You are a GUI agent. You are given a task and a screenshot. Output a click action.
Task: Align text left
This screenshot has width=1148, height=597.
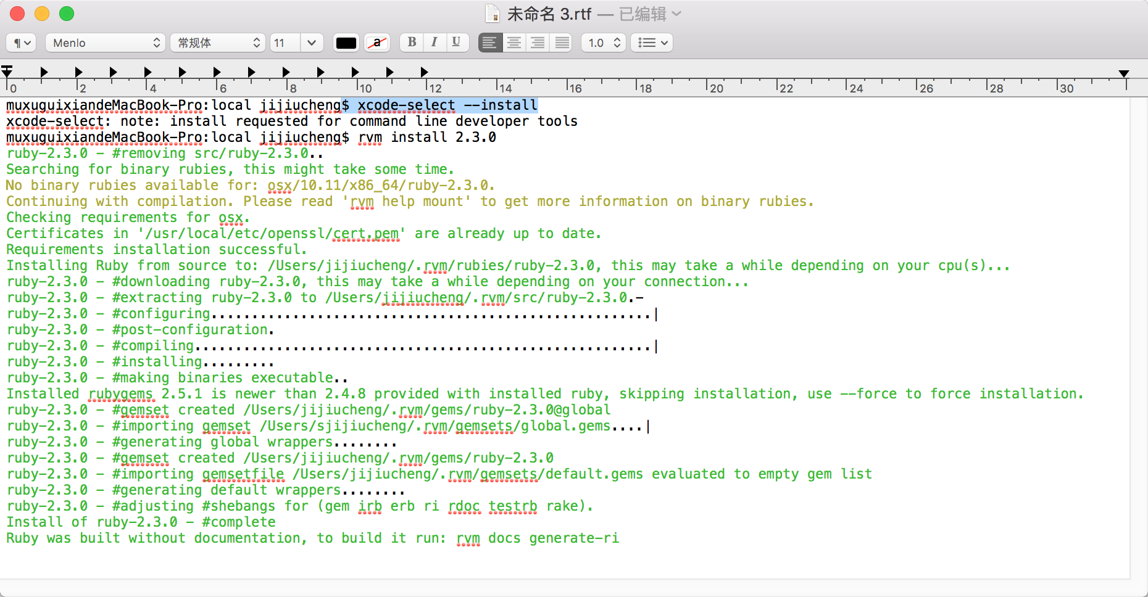coord(490,43)
